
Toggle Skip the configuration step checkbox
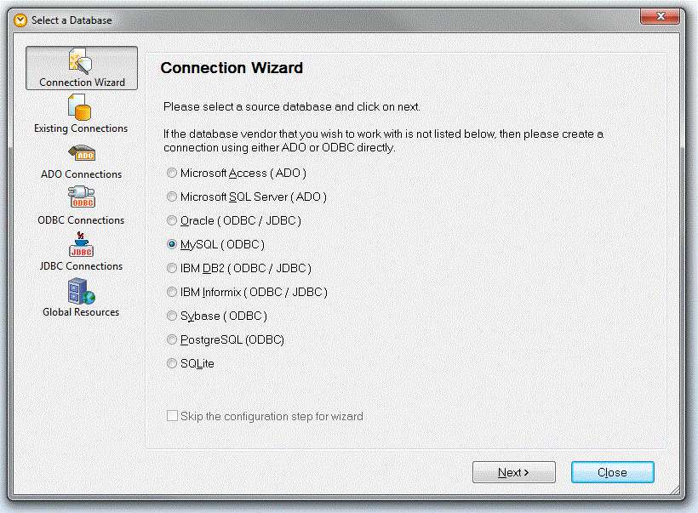(x=173, y=416)
